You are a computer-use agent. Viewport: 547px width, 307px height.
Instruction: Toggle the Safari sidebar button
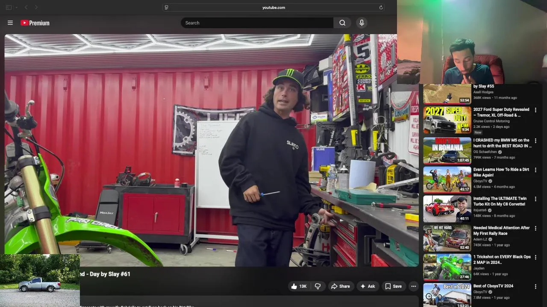[x=9, y=7]
